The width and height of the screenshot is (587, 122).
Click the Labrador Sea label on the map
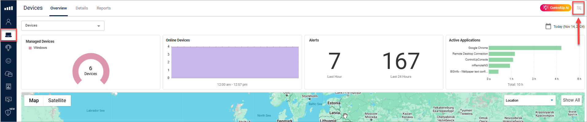pos(95,111)
